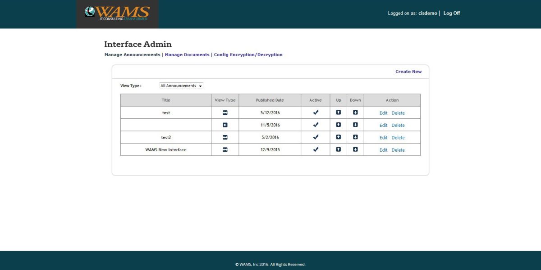Click the View Type icon in the test row

(225, 112)
